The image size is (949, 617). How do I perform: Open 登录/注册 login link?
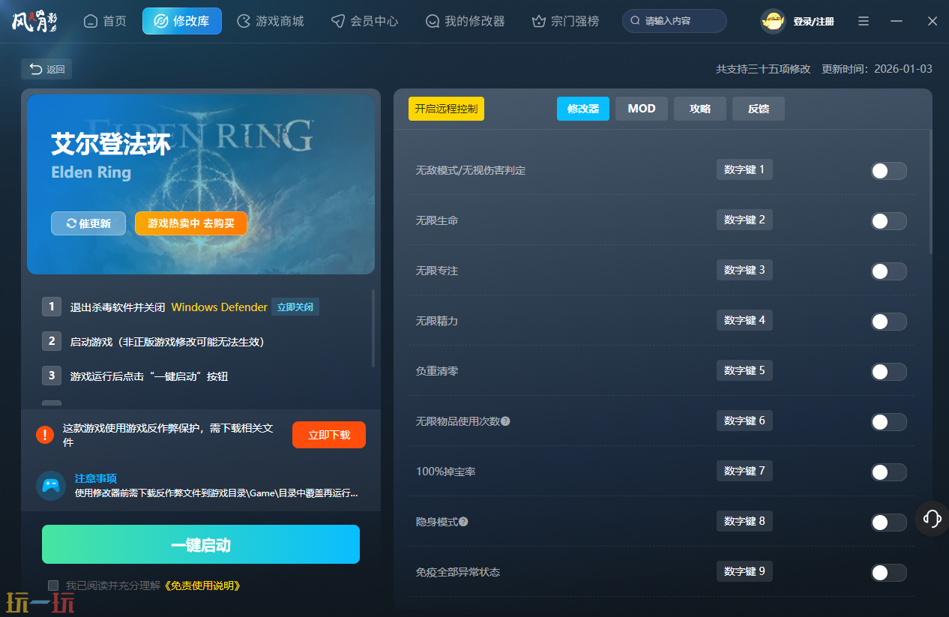click(x=813, y=22)
